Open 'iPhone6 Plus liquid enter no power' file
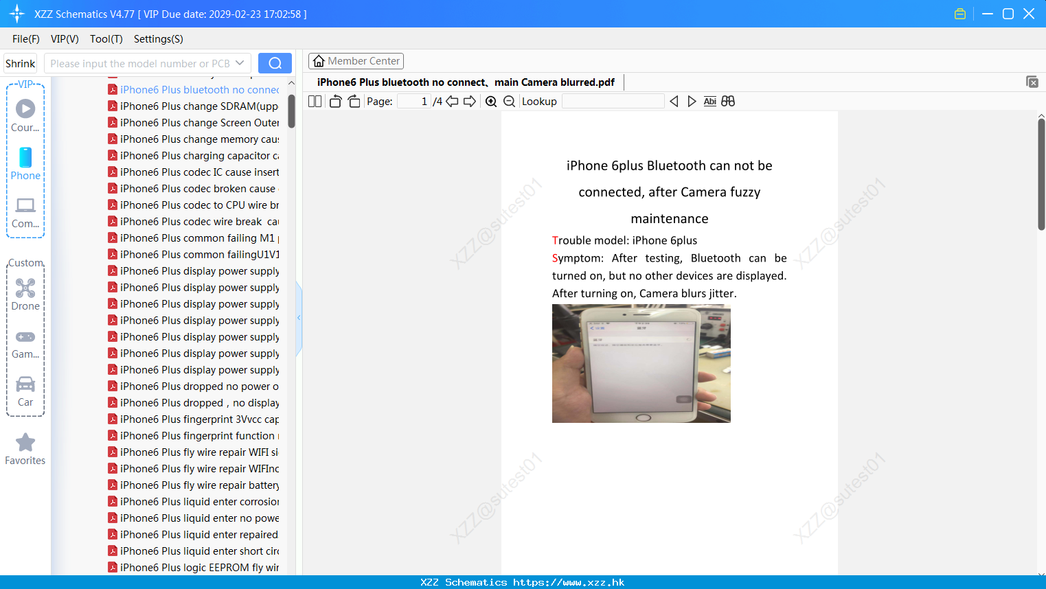 coord(194,518)
